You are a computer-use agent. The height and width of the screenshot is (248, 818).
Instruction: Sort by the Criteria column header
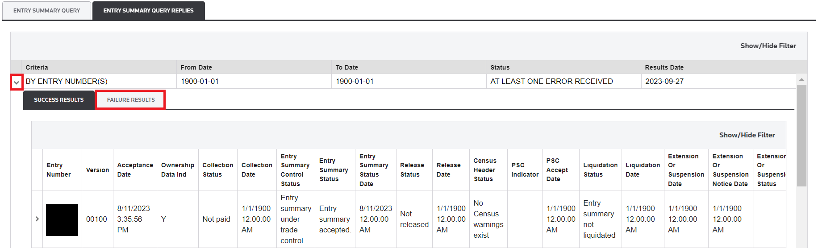point(37,67)
